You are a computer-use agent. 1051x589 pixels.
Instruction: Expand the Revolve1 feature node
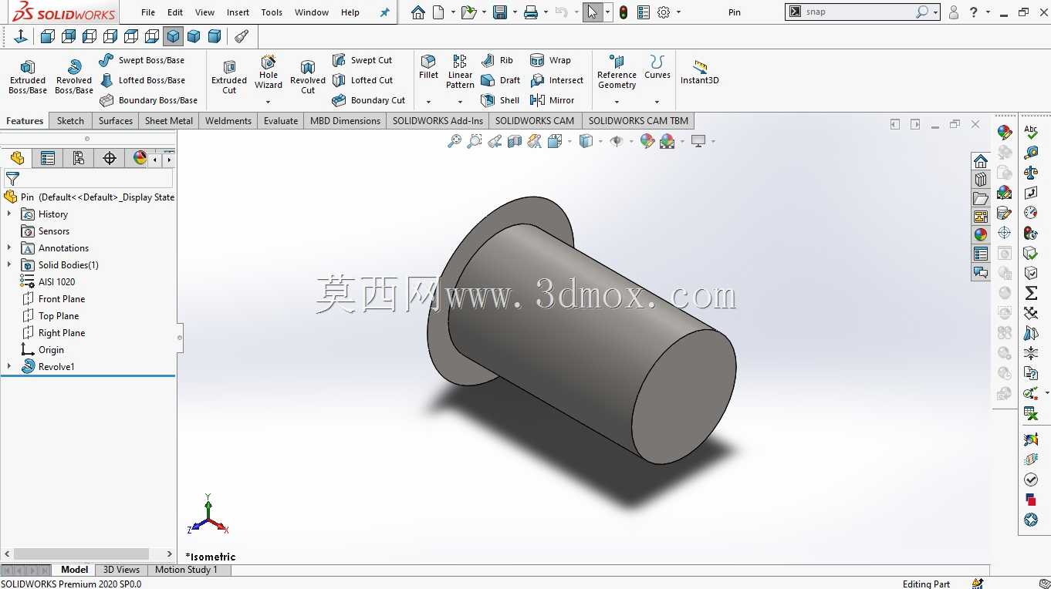click(9, 366)
